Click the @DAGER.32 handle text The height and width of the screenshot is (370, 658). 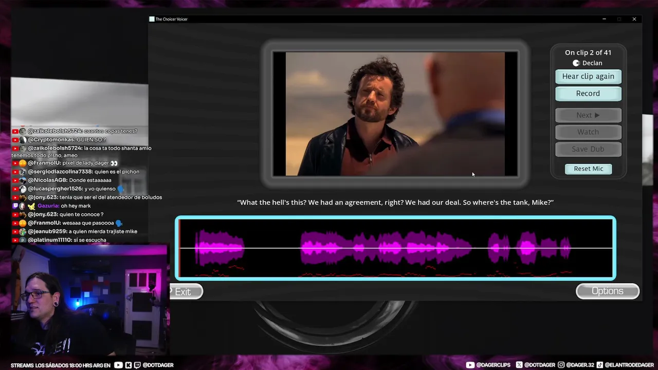pyautogui.click(x=579, y=365)
